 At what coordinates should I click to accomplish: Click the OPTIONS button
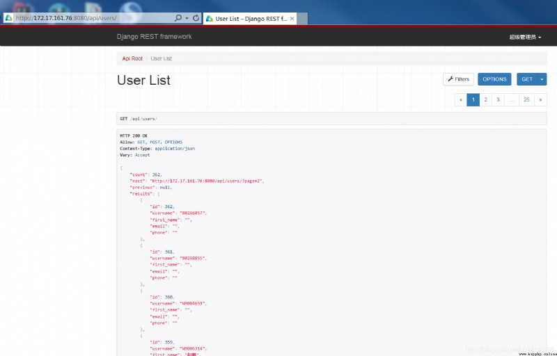494,79
